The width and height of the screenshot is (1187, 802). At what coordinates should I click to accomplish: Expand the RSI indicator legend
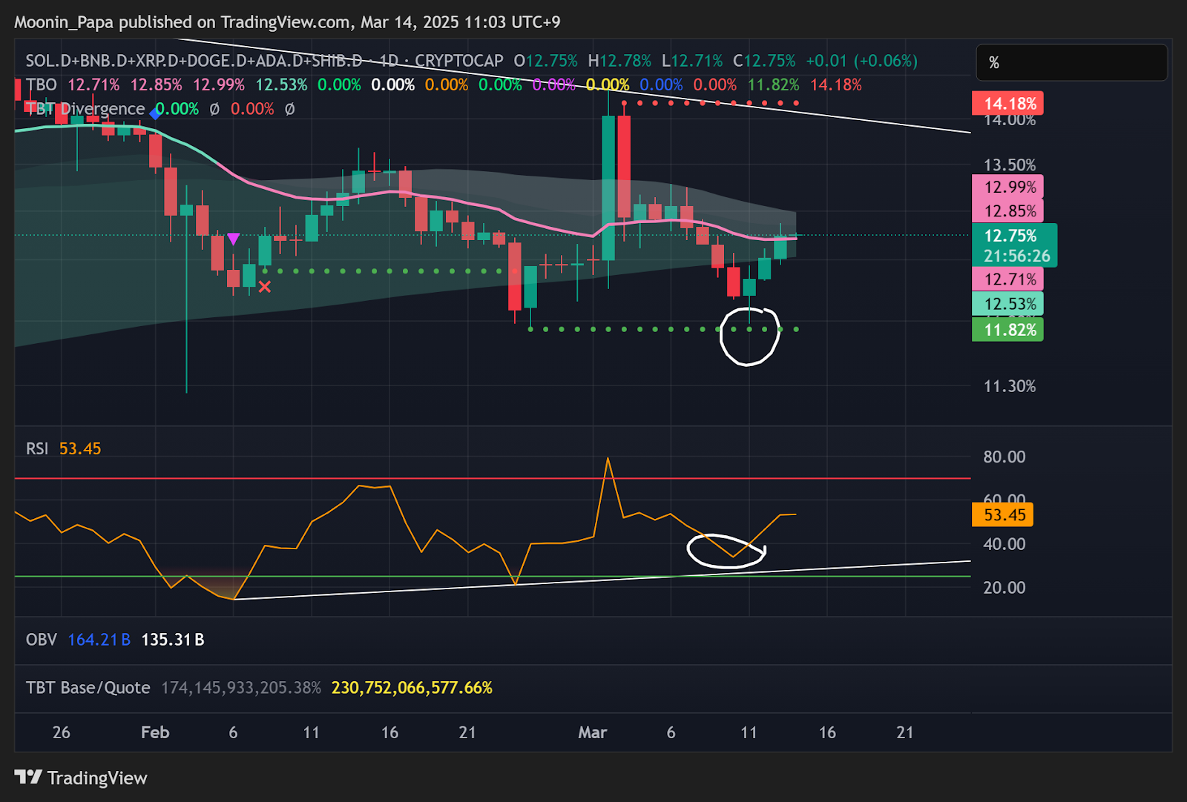tap(37, 448)
